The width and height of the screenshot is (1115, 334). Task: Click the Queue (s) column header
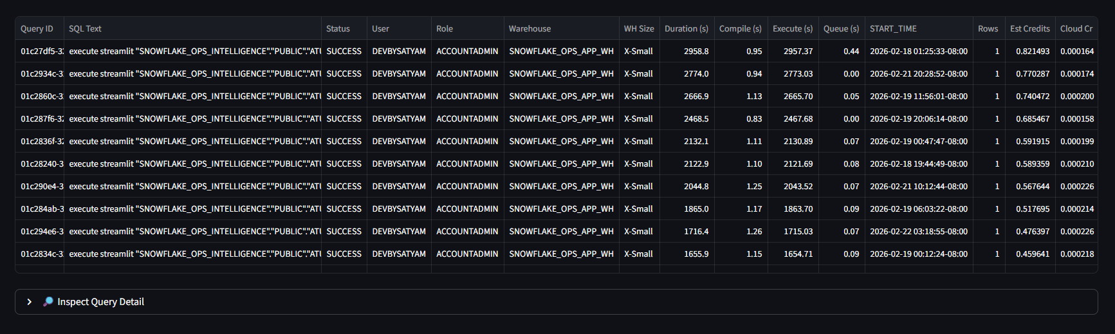pos(842,29)
